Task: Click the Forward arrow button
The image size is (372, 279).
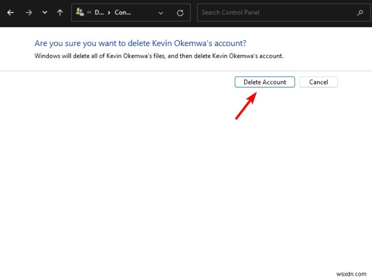Action: [29, 13]
